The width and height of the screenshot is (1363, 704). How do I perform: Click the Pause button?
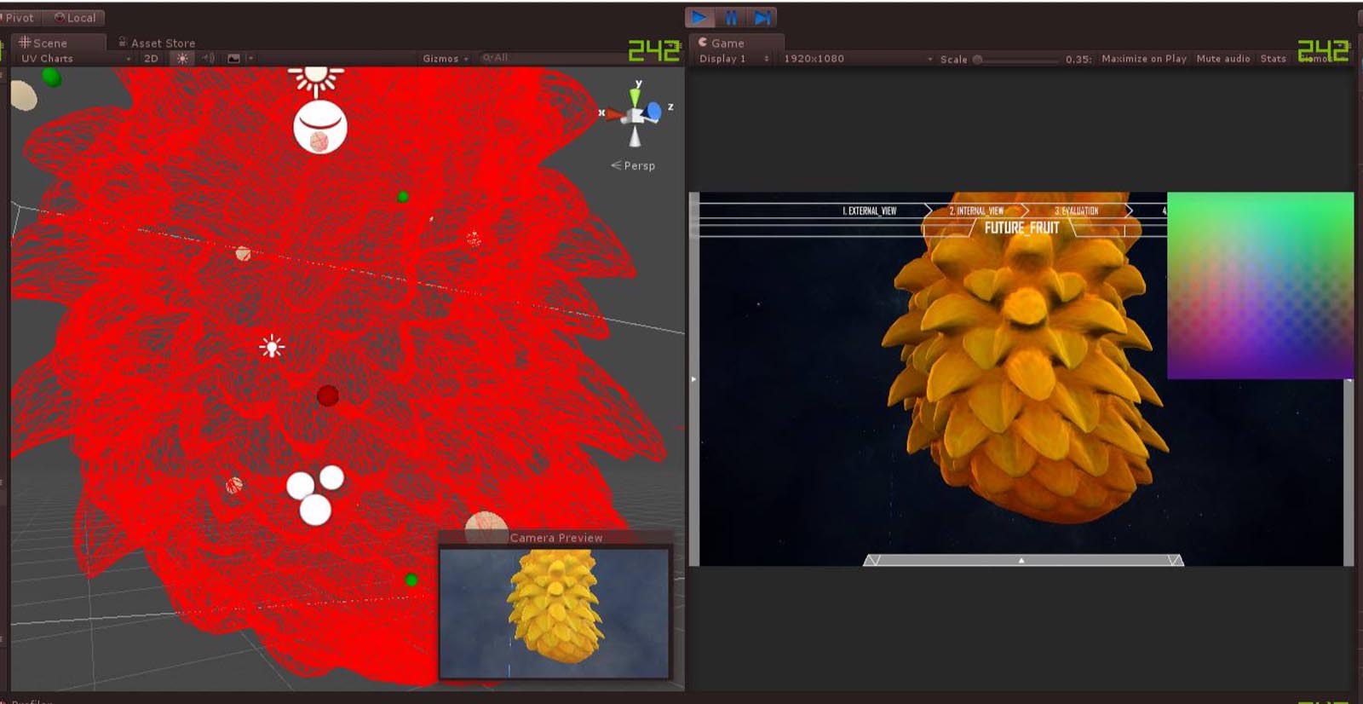click(731, 17)
